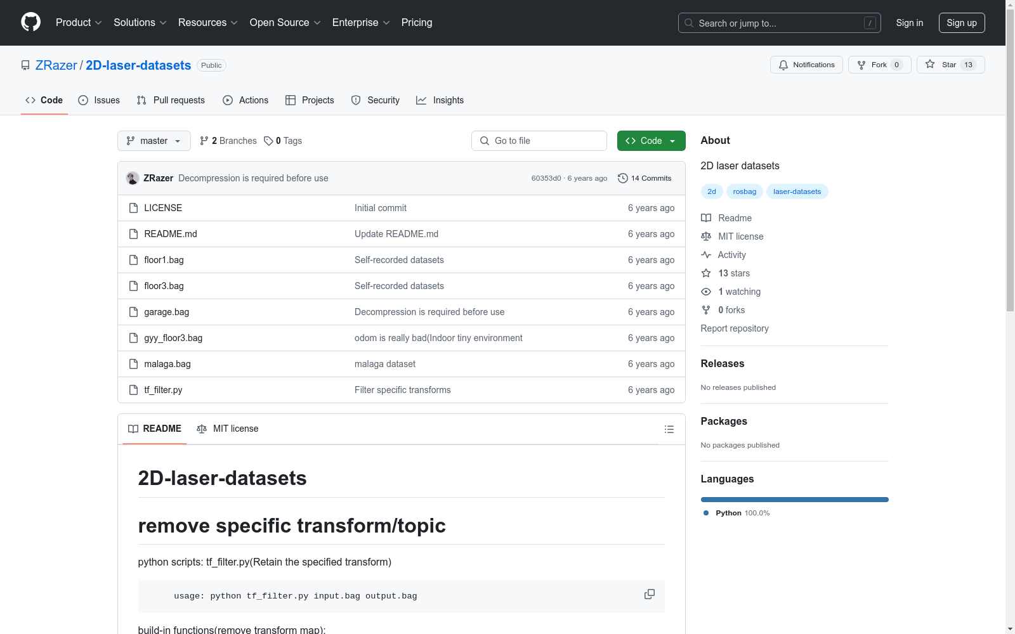Open the rosbag topic tag
Screen dimensions: 1015x634
745,191
